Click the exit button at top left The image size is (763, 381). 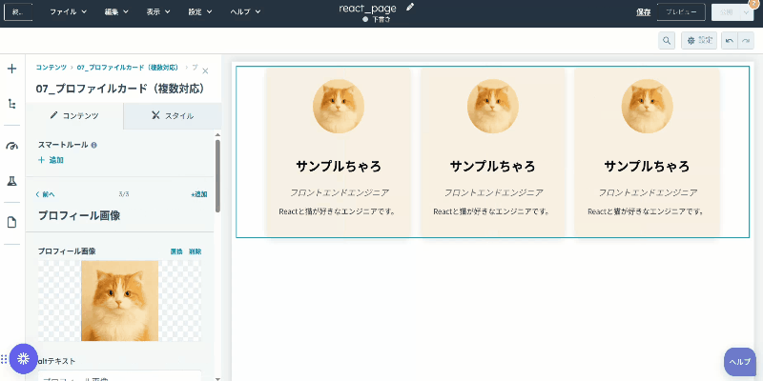click(18, 12)
